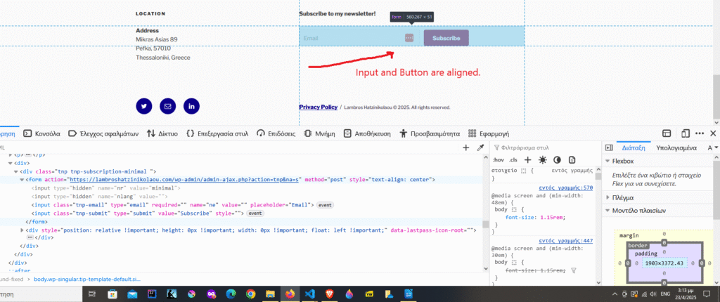Click add new style rule plus icon

[x=528, y=160]
